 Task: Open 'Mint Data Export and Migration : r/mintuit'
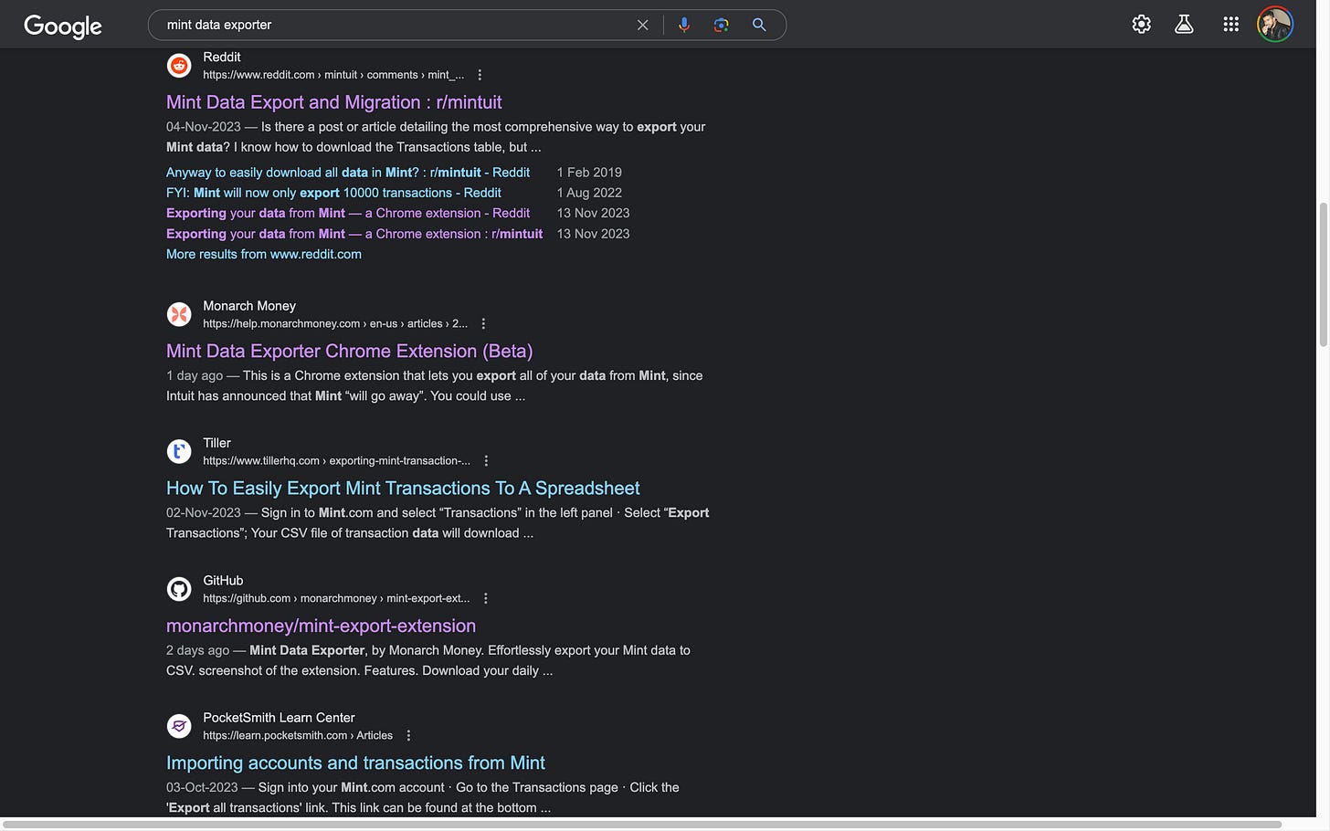[x=333, y=102]
